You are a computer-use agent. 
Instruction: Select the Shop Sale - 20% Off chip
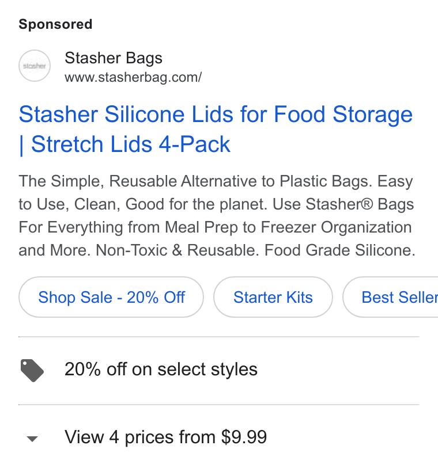(x=111, y=297)
